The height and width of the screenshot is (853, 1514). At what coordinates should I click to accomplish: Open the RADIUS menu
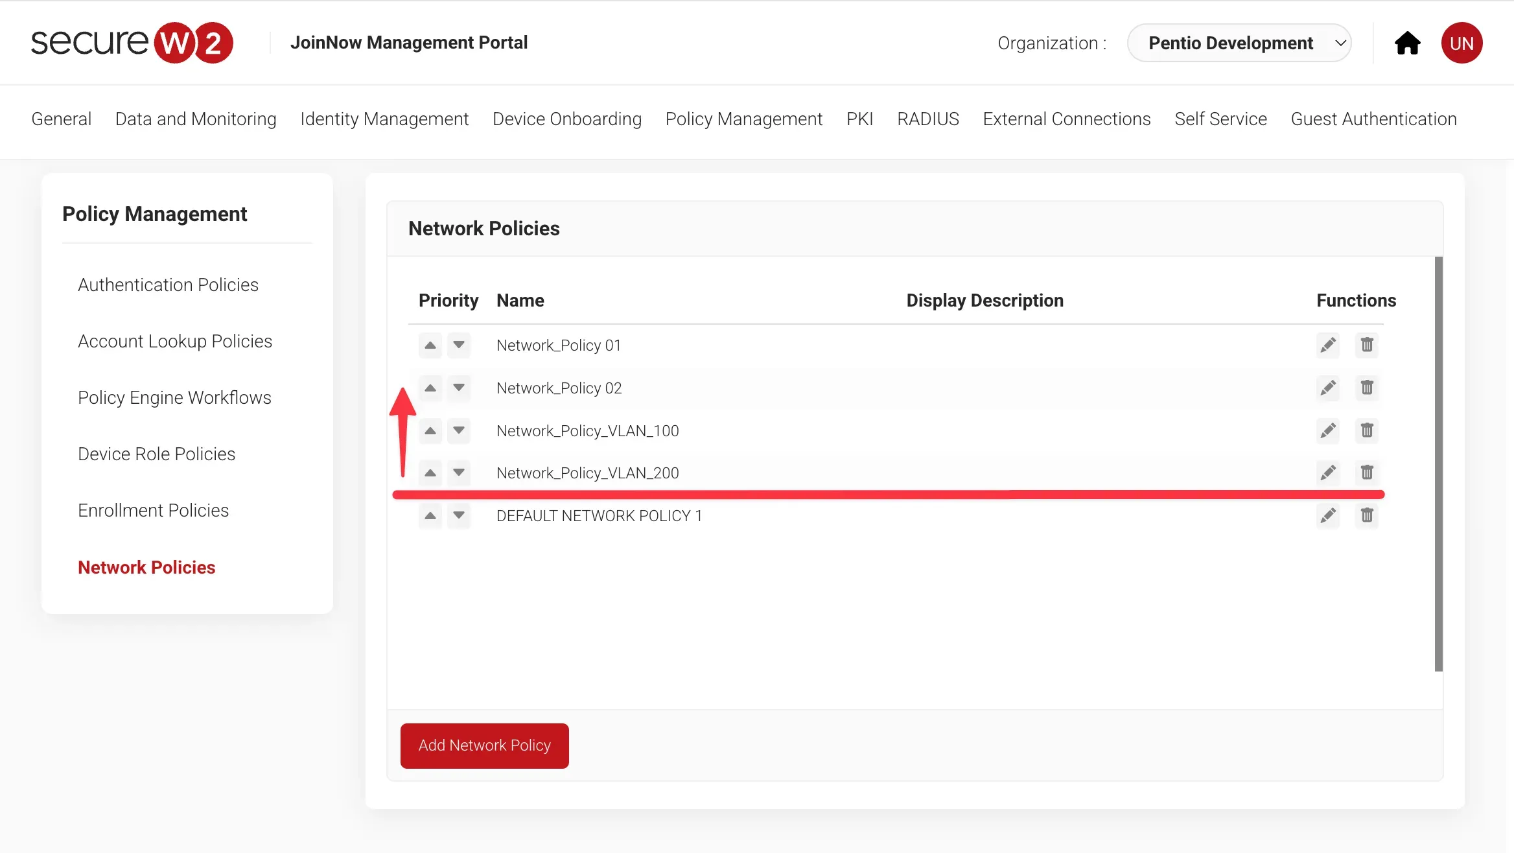point(927,119)
